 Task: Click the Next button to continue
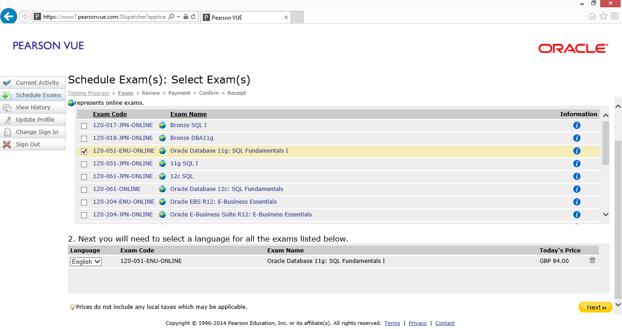point(595,307)
